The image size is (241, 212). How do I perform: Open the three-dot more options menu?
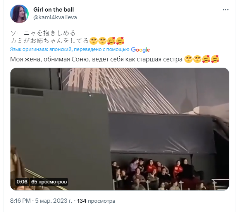[226, 10]
